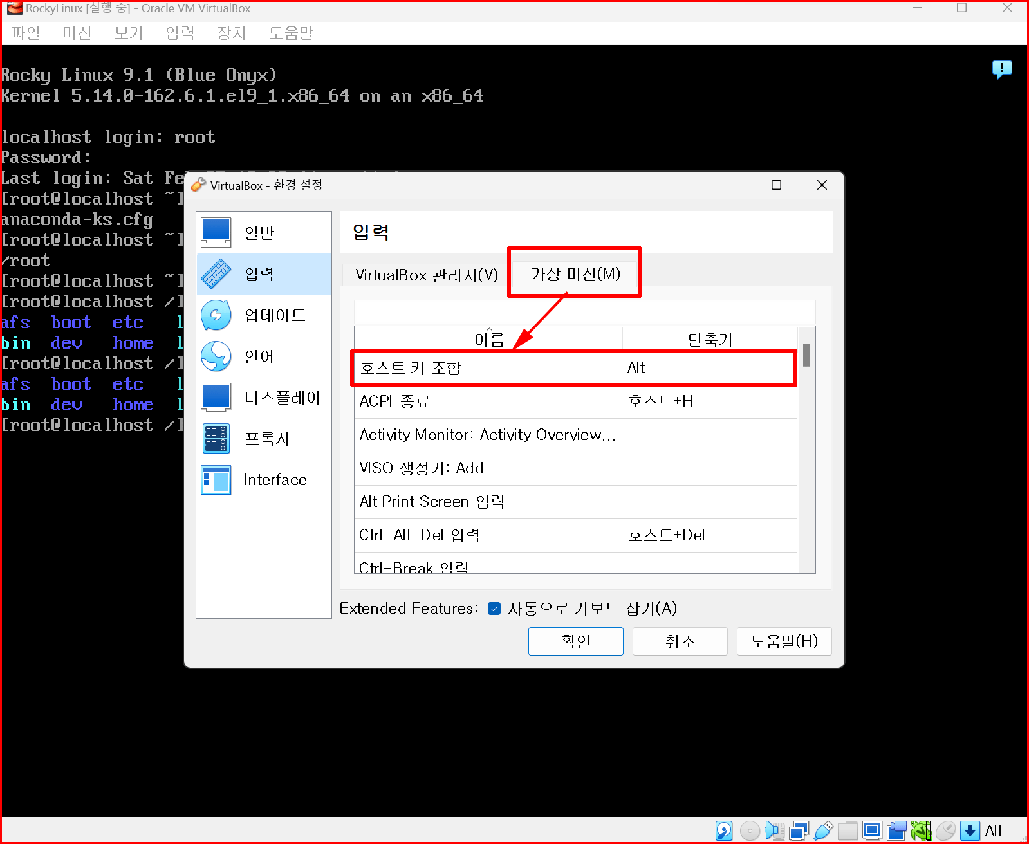Minimize the 환경 설정 dialog
The height and width of the screenshot is (844, 1029).
tap(732, 185)
